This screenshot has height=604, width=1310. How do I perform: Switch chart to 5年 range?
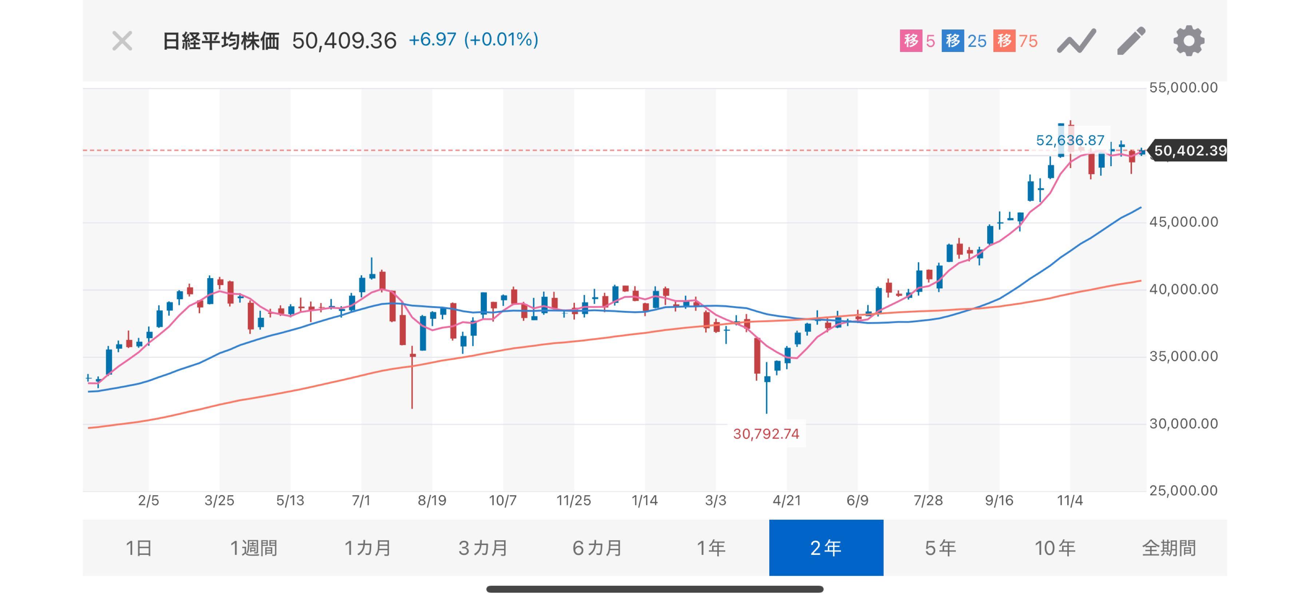pyautogui.click(x=940, y=548)
